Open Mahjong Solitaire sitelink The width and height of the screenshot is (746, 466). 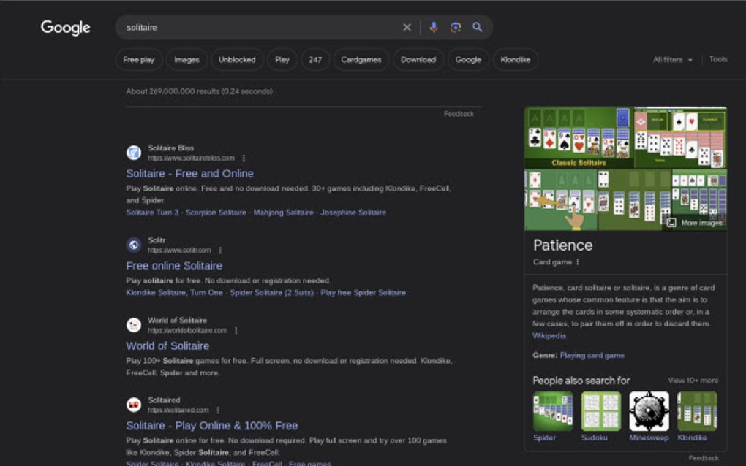click(283, 213)
